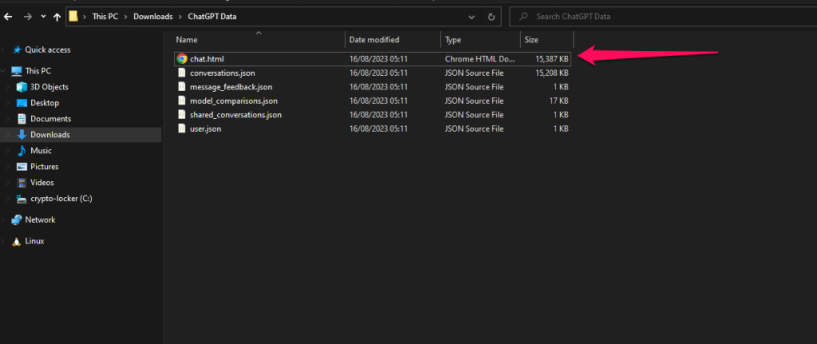Click the 15,387 KB size cell

(x=552, y=59)
